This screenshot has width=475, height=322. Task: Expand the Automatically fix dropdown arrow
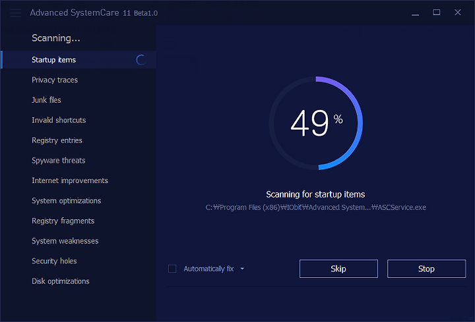(x=242, y=269)
